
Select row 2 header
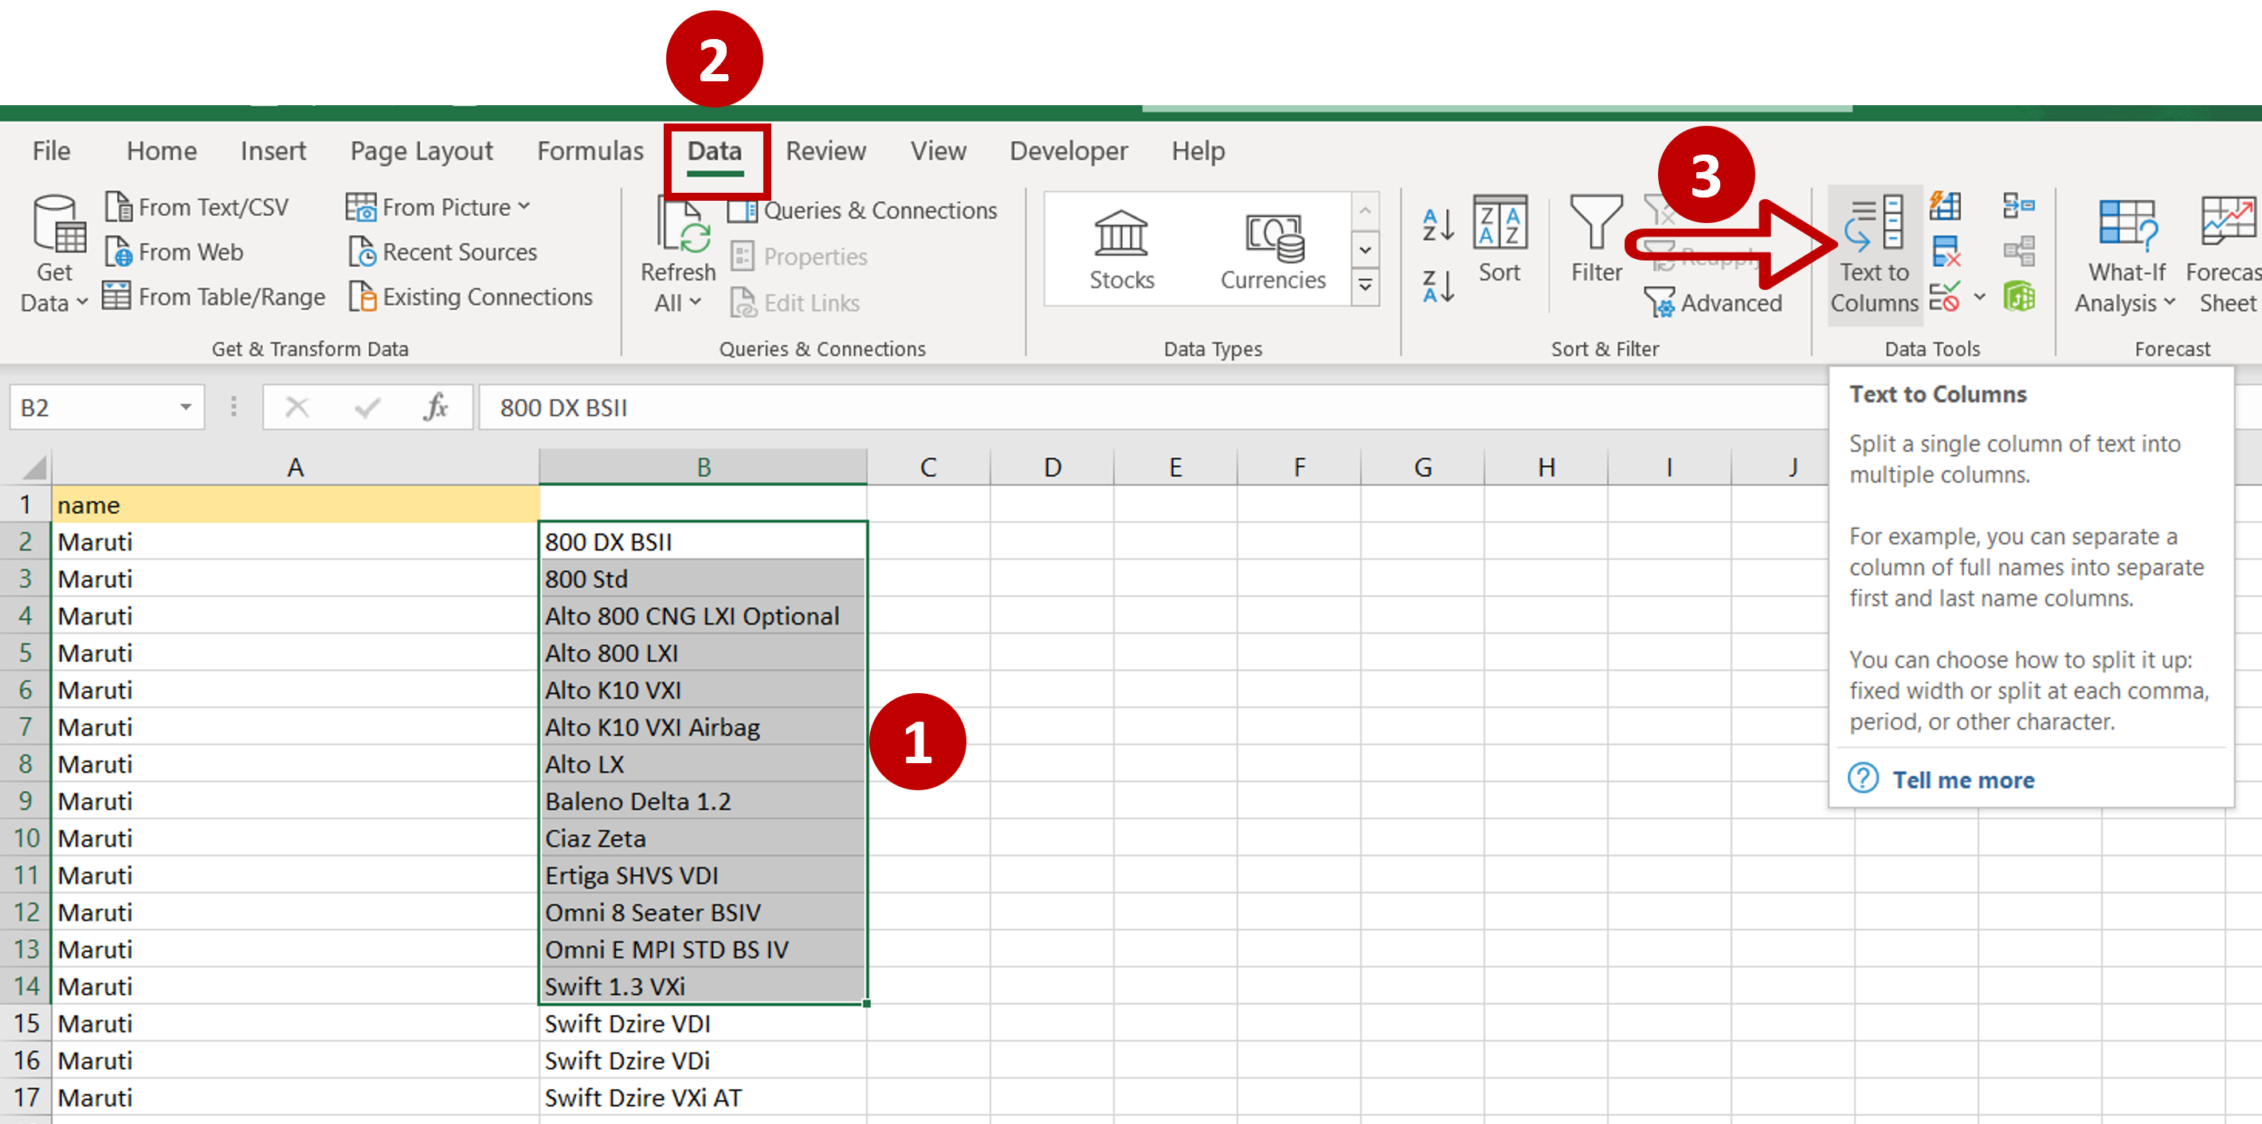[25, 542]
